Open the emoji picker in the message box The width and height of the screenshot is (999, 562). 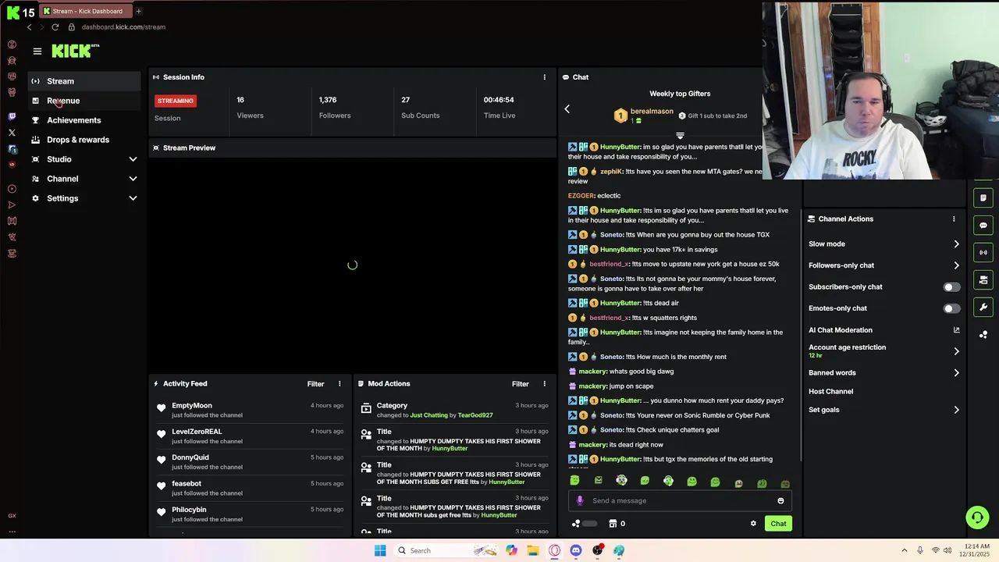coord(780,501)
